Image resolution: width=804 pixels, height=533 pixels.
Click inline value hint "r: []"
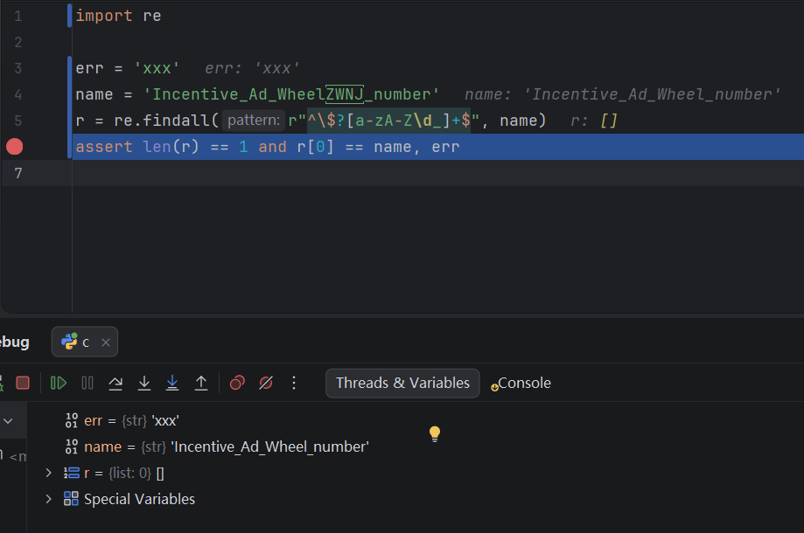point(594,121)
